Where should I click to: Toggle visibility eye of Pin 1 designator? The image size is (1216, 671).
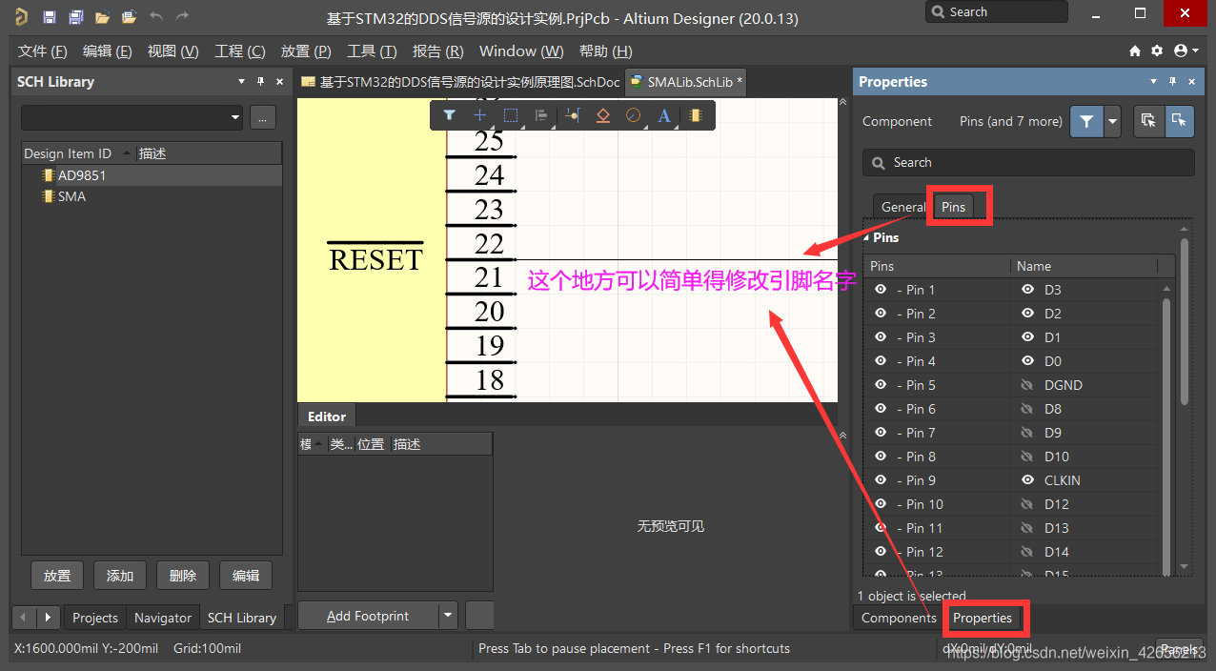(x=881, y=290)
